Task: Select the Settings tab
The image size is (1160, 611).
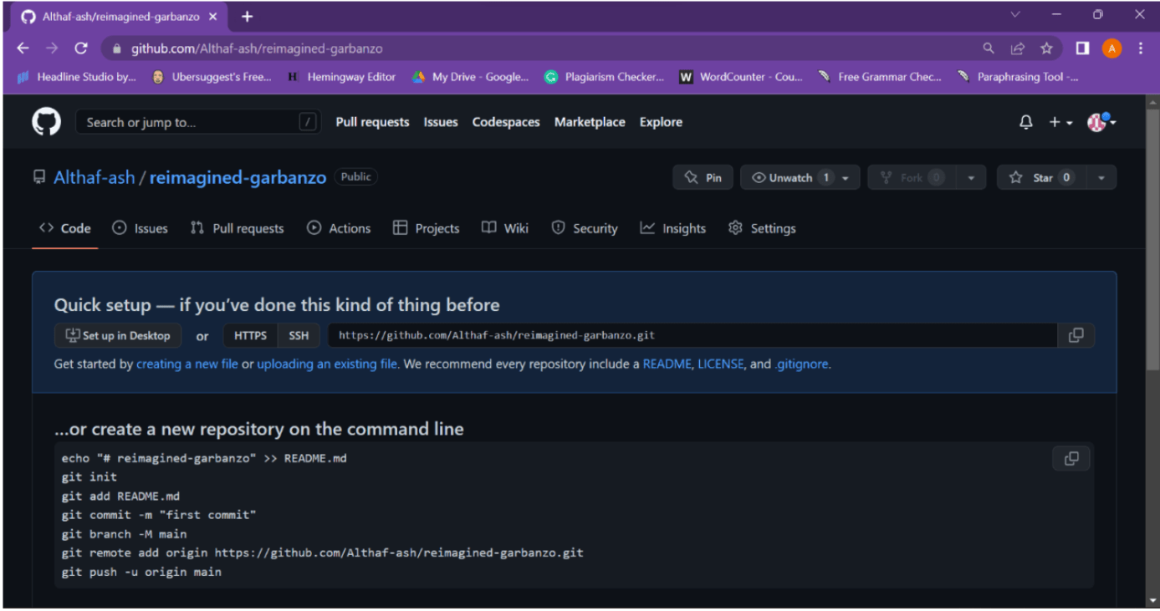Action: tap(762, 228)
